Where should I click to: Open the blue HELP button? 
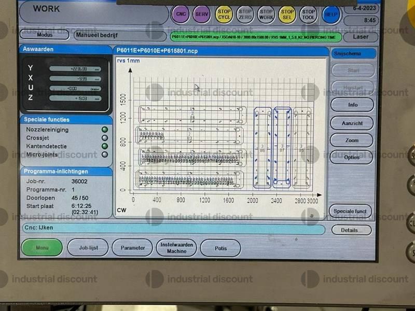330,14
